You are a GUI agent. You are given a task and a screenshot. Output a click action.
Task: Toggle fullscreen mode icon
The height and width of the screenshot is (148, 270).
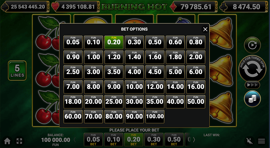(19, 141)
